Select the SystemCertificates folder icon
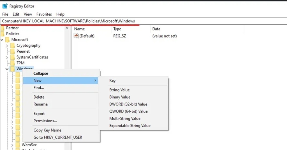 tap(12, 57)
